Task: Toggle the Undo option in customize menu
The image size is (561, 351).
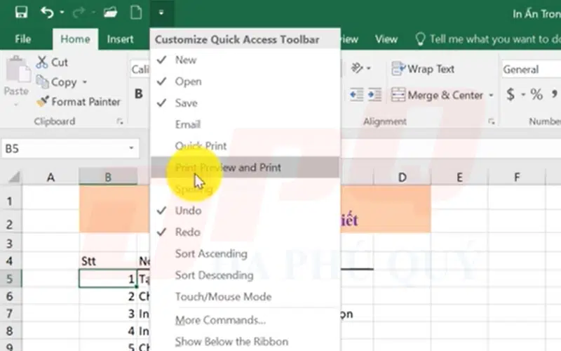Action: click(245, 210)
